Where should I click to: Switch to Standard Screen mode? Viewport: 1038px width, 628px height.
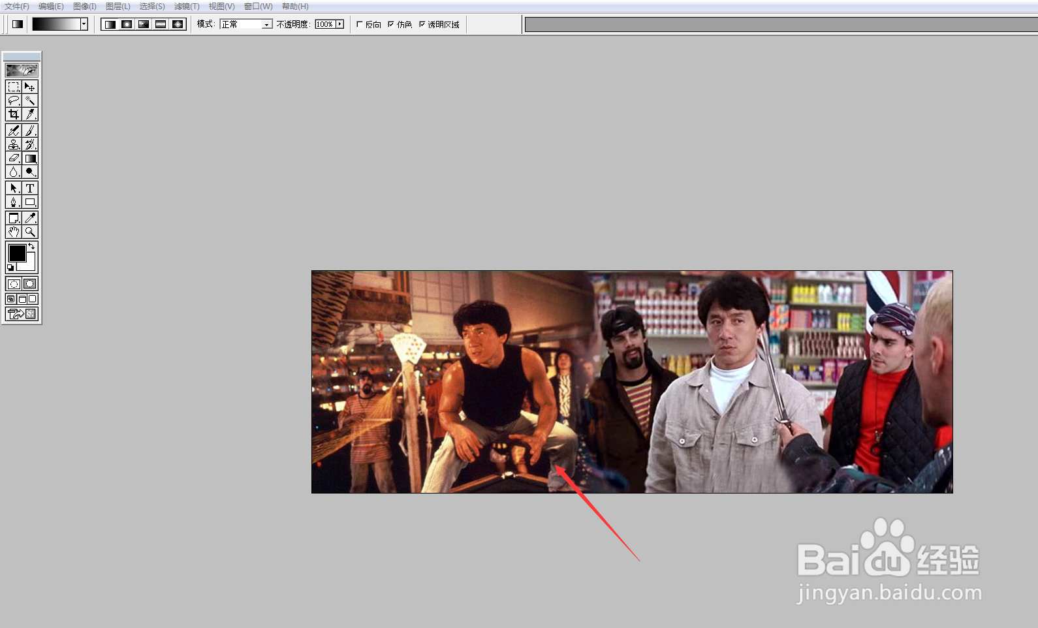coord(11,299)
